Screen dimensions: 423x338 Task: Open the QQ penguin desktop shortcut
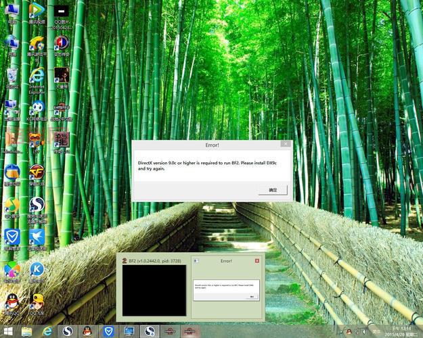pyautogui.click(x=12, y=305)
